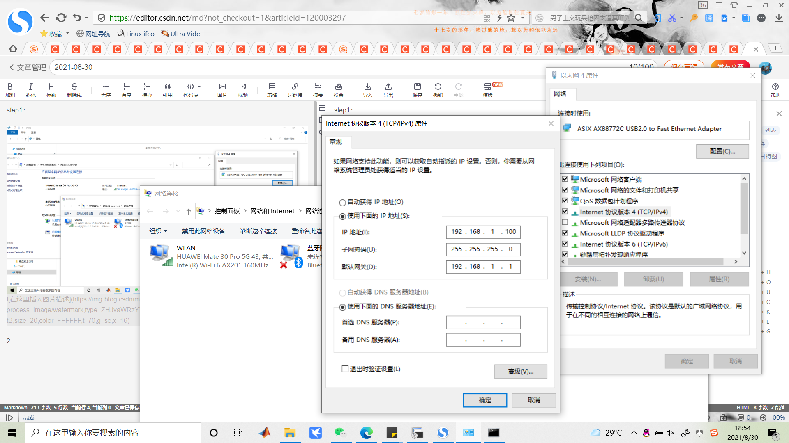Screen dimensions: 789x443
Task: Expand the browser bookmarks 收藏 dropdown
Action: click(55, 33)
